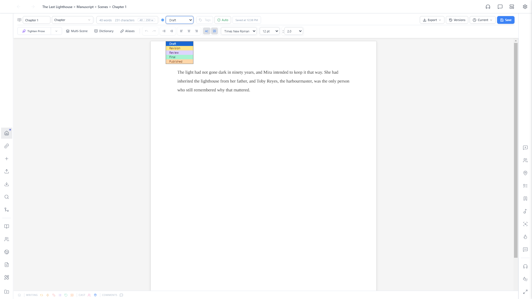Click the headphones icon in top bar
This screenshot has width=532, height=299.
[488, 7]
